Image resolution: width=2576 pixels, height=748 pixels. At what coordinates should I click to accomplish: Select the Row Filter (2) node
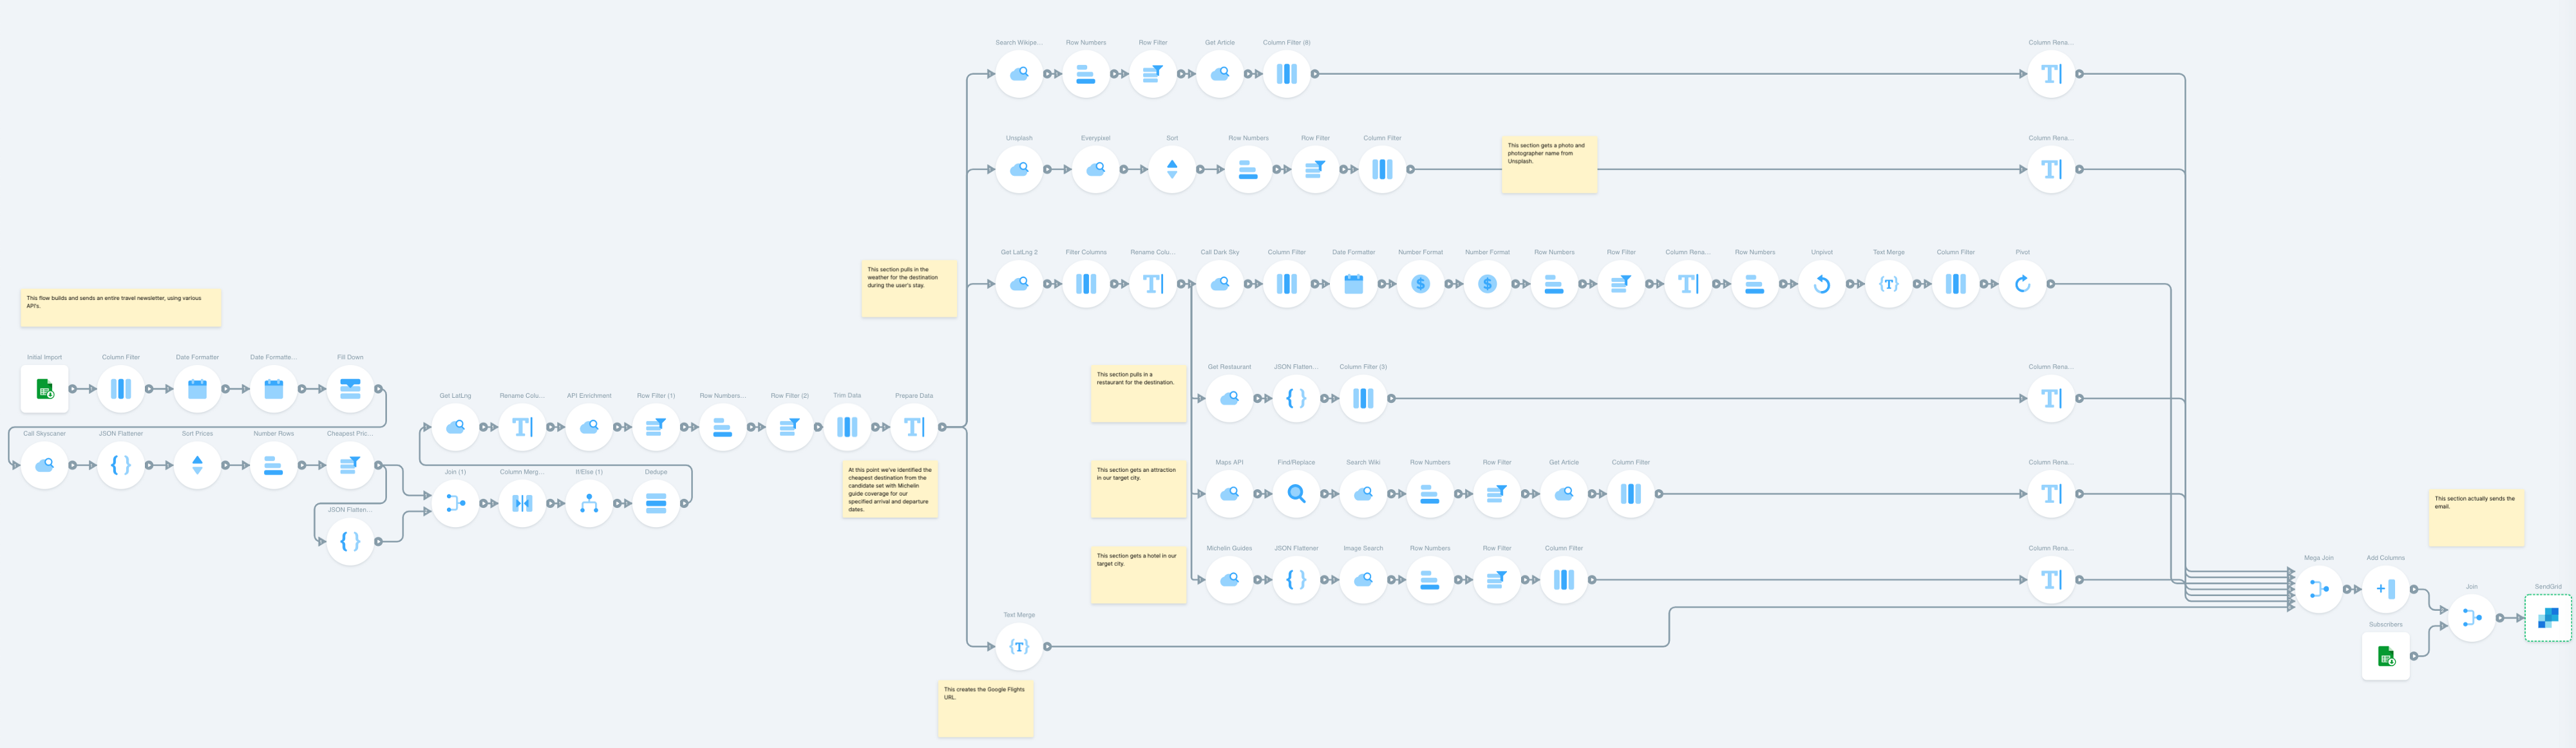[x=790, y=427]
